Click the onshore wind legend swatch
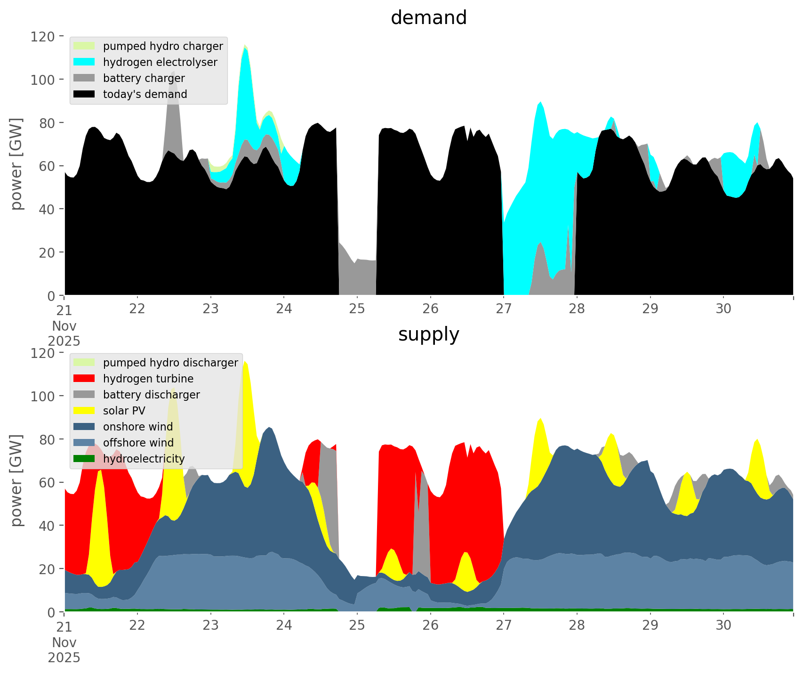 pos(84,427)
